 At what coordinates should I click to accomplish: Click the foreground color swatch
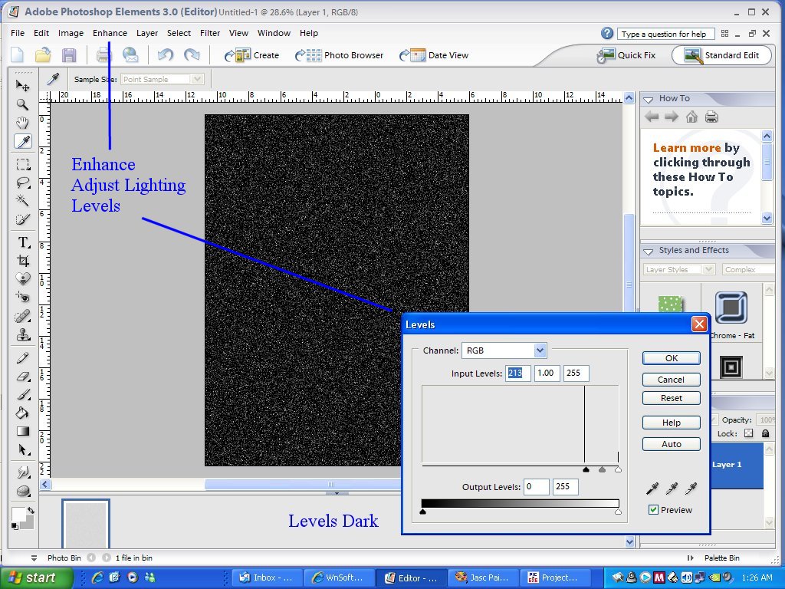(x=18, y=514)
